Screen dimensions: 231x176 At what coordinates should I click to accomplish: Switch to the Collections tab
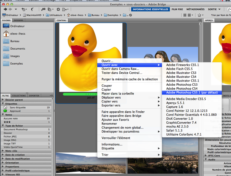click(x=19, y=96)
